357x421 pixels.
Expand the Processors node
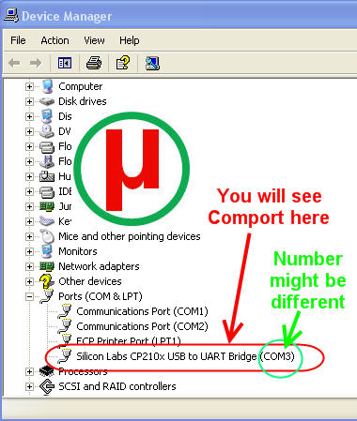[x=29, y=371]
